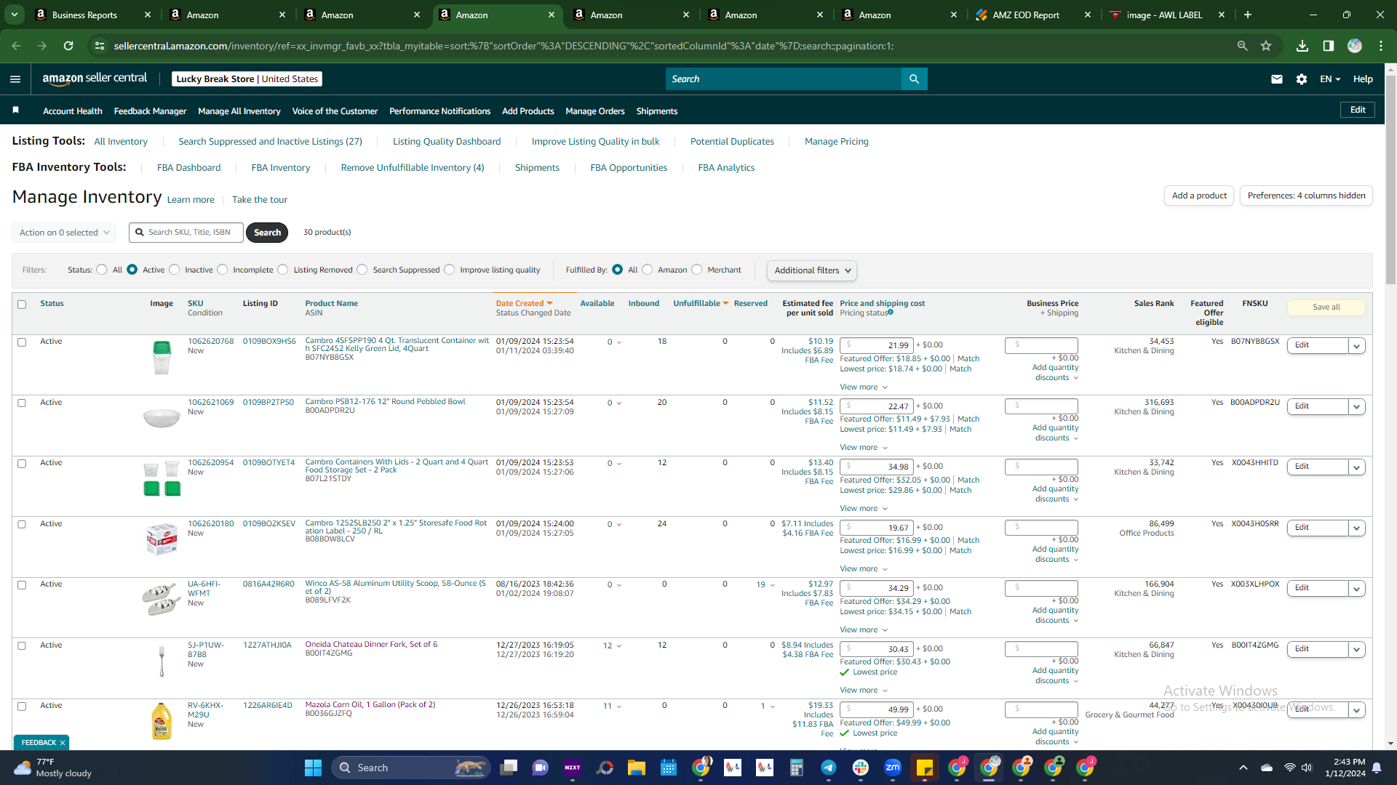Check the select-all checkbox in table header
The image size is (1397, 785).
coord(22,305)
